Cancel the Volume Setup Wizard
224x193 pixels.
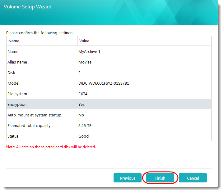[x=193, y=178]
